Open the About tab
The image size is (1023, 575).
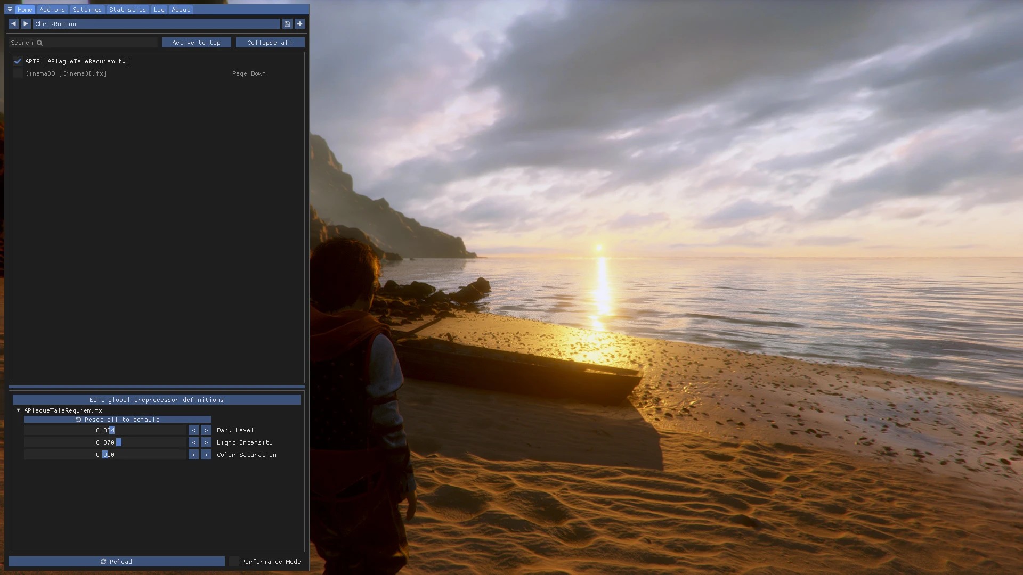[x=181, y=10]
